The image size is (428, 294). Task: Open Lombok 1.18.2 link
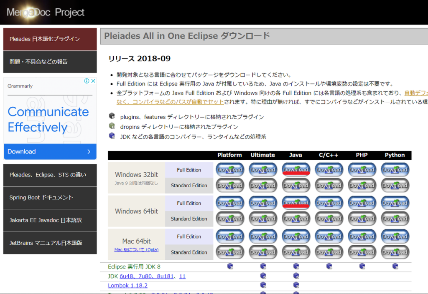(x=127, y=286)
